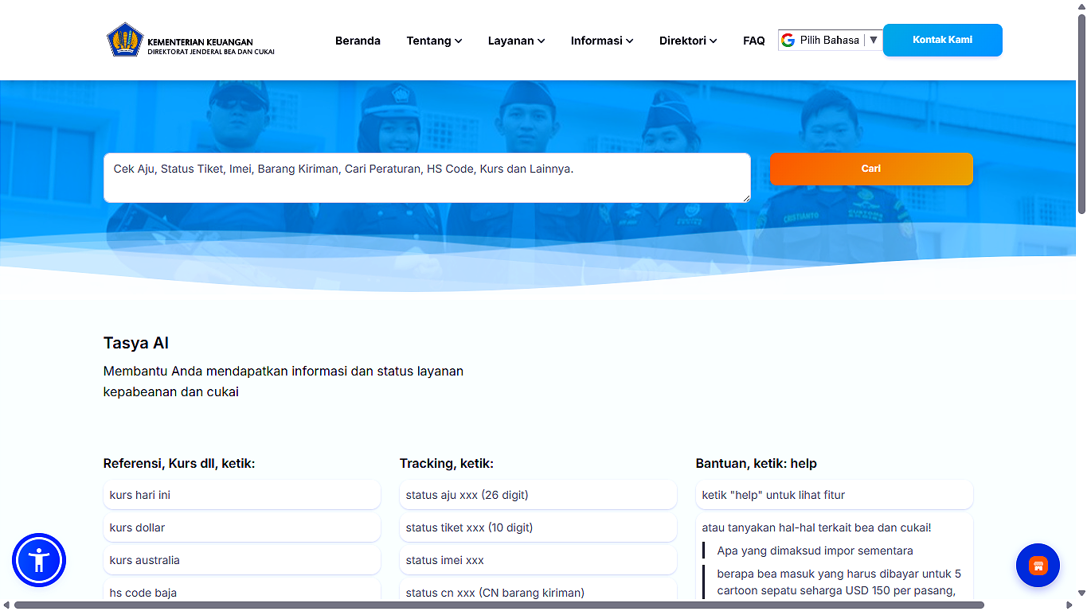The height and width of the screenshot is (611, 1087).
Task: Open the Informasi dropdown menu
Action: click(601, 41)
